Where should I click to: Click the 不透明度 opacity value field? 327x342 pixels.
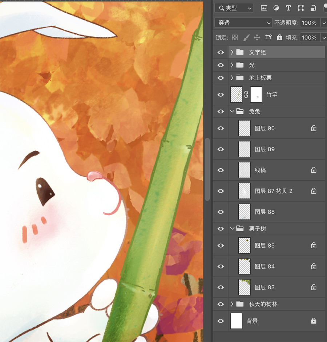point(310,23)
